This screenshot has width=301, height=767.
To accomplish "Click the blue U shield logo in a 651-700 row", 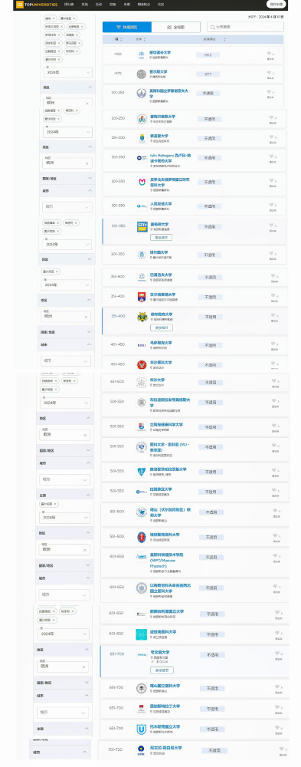I will pos(141,729).
